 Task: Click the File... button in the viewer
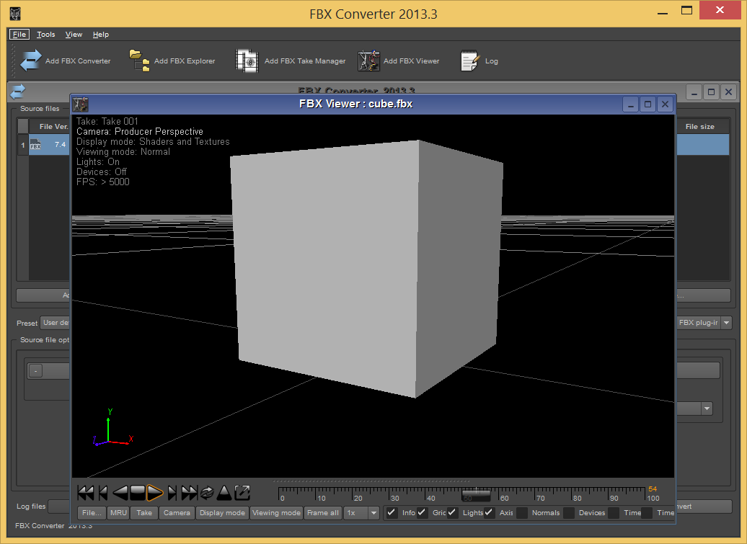[x=92, y=513]
